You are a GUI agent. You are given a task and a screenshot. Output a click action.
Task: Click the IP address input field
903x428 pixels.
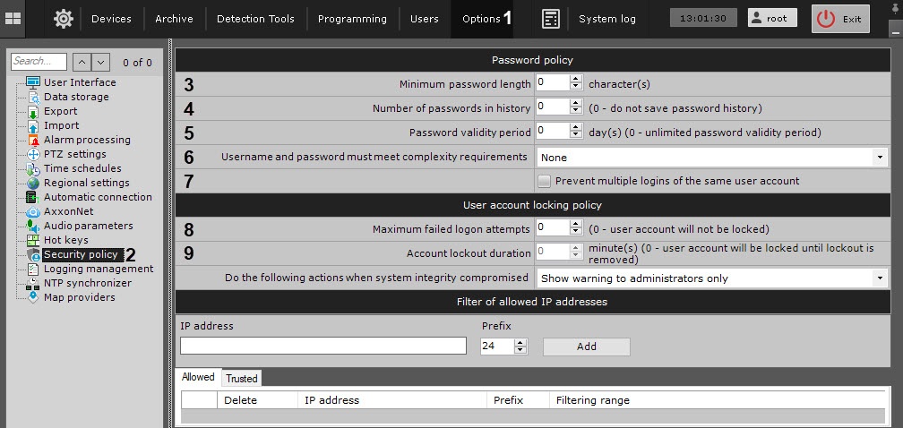pyautogui.click(x=323, y=346)
